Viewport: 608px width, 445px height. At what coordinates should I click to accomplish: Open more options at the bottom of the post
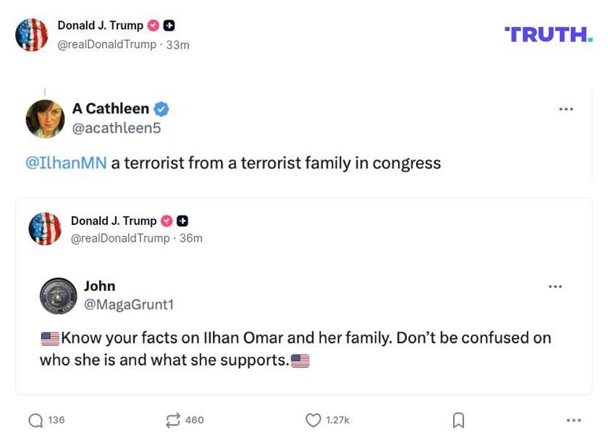574,420
